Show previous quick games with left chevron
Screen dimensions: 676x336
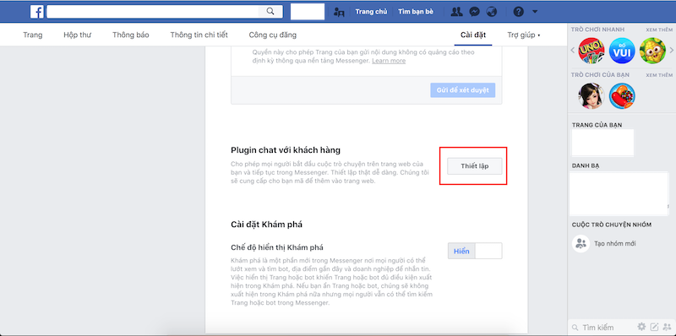[x=573, y=51]
